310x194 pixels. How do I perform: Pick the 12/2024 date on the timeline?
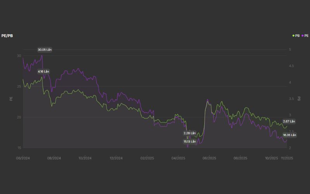tap(116, 158)
